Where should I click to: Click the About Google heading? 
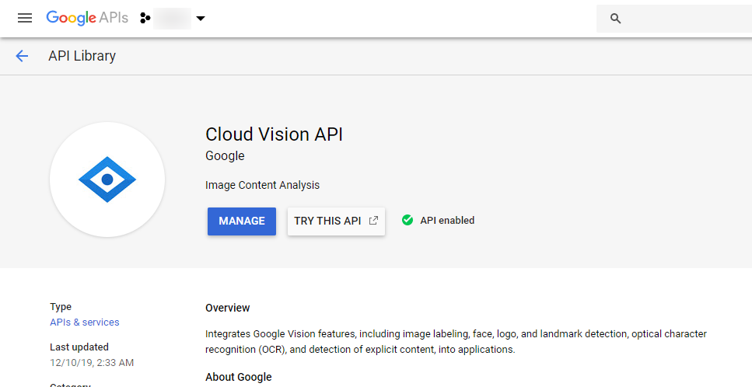click(239, 377)
